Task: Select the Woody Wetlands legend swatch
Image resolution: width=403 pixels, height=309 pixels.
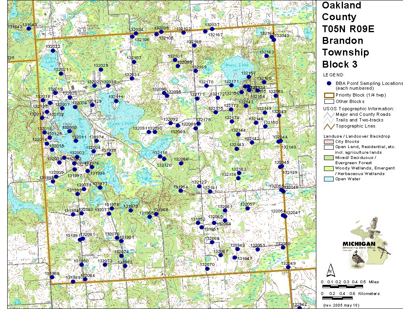Action: tap(329, 168)
